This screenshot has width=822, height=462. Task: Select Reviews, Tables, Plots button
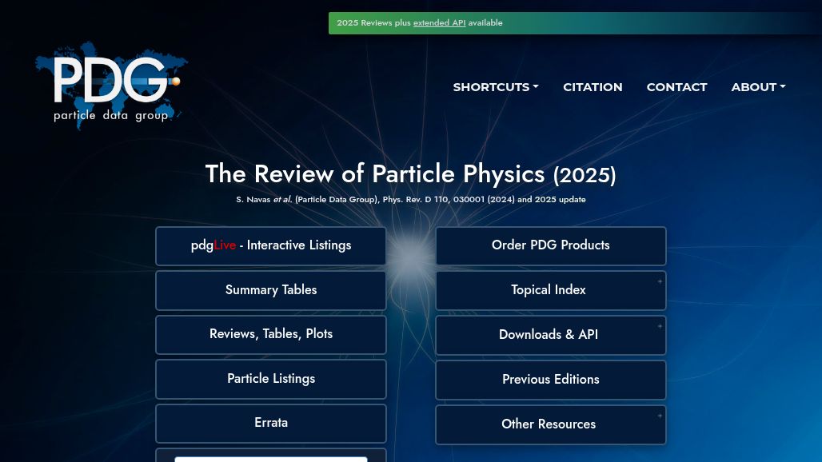[270, 334]
